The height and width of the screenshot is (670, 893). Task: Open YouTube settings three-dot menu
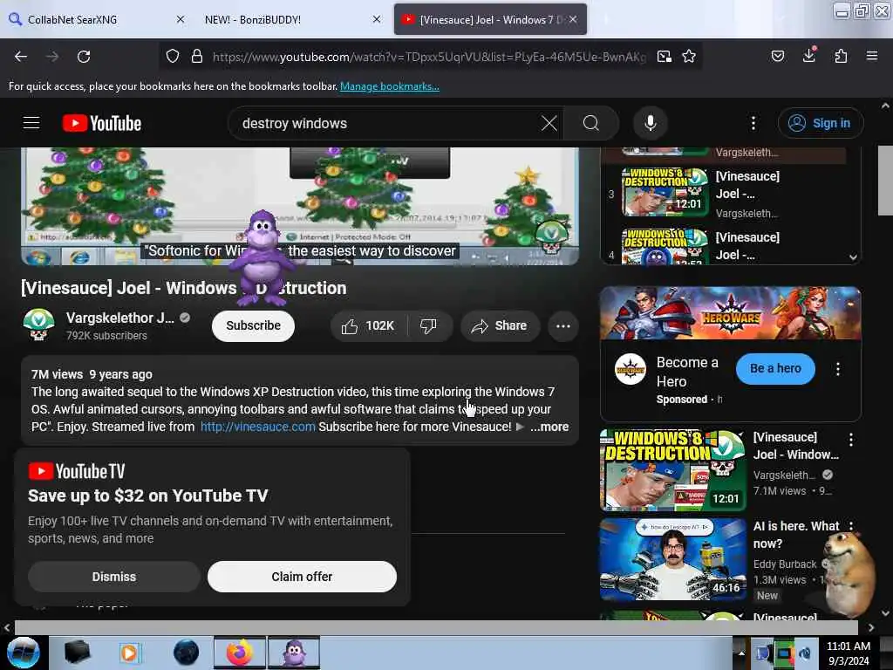pyautogui.click(x=753, y=123)
